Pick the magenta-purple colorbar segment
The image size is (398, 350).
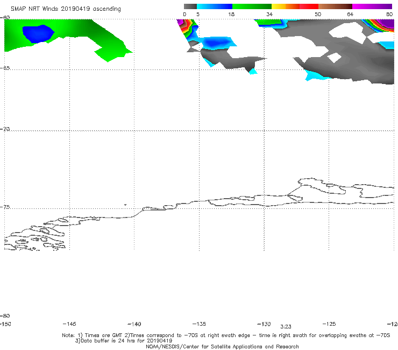point(372,6)
